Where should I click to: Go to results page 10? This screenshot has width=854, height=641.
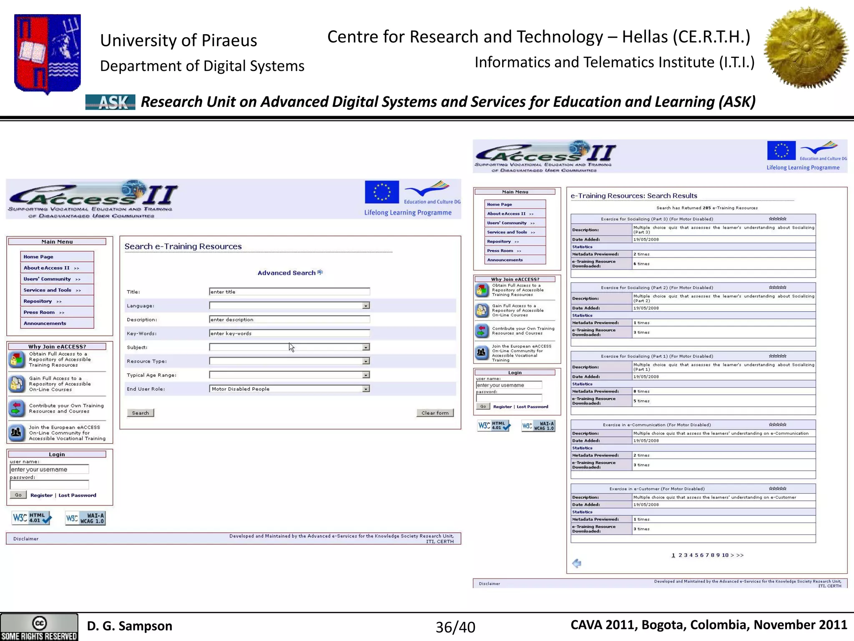coord(725,555)
